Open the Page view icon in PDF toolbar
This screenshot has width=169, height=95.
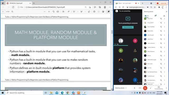click(63, 12)
